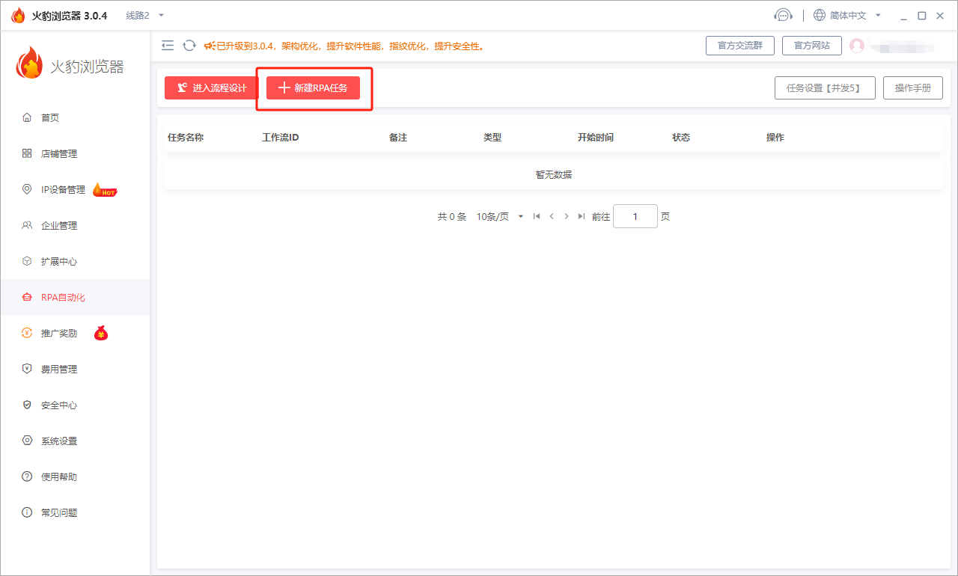The width and height of the screenshot is (958, 576).
Task: Click the customer service chat icon
Action: pyautogui.click(x=783, y=14)
